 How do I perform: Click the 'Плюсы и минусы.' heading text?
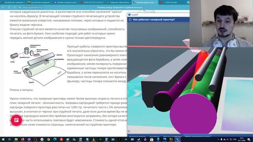21,90
